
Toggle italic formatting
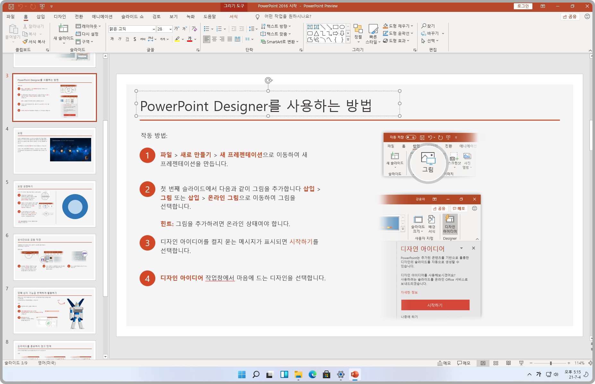point(119,39)
